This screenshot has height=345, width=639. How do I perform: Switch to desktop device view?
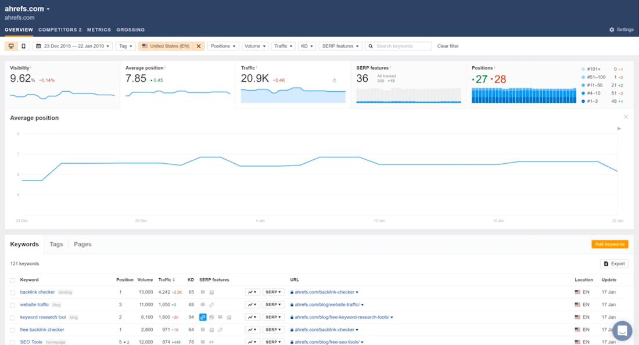click(x=11, y=46)
